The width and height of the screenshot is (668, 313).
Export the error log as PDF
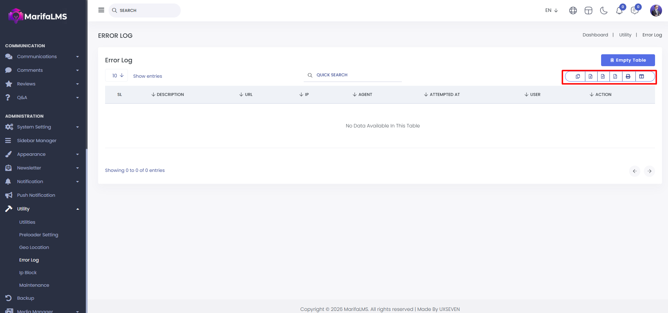615,76
